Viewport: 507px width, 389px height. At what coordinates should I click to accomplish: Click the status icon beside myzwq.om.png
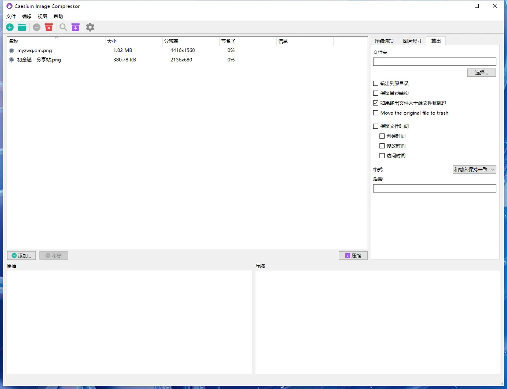coord(11,50)
